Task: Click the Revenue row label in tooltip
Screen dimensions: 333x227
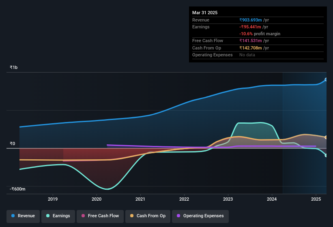Action: 201,20
